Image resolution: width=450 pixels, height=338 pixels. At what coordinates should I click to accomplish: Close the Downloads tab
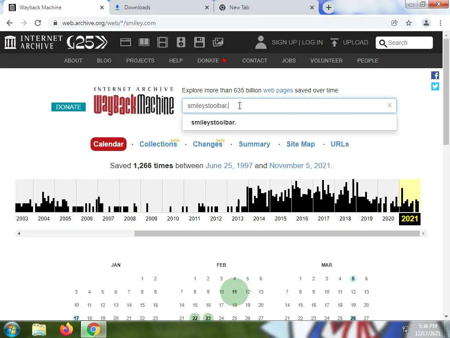[x=207, y=7]
